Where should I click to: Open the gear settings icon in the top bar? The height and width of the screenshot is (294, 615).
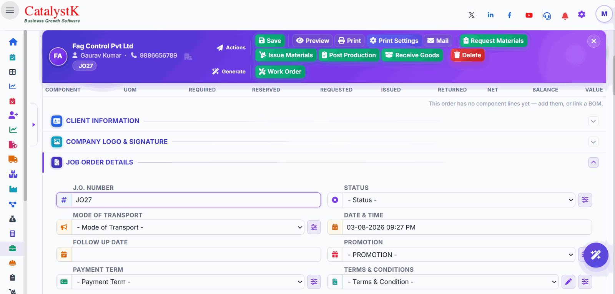tap(582, 15)
